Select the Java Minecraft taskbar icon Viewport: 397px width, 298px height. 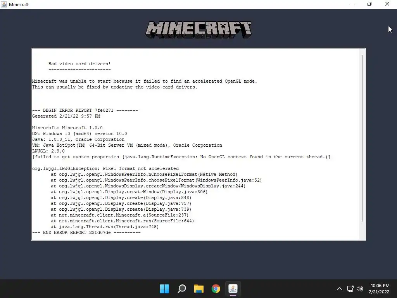point(233,289)
